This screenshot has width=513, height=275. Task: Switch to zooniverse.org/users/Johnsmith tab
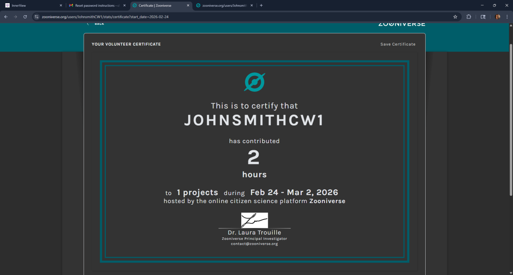point(224,6)
